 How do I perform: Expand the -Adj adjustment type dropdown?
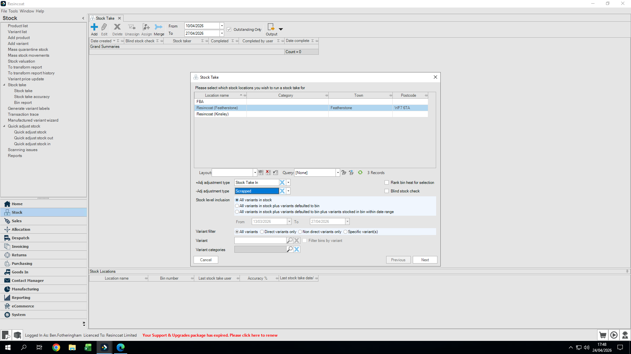288,191
